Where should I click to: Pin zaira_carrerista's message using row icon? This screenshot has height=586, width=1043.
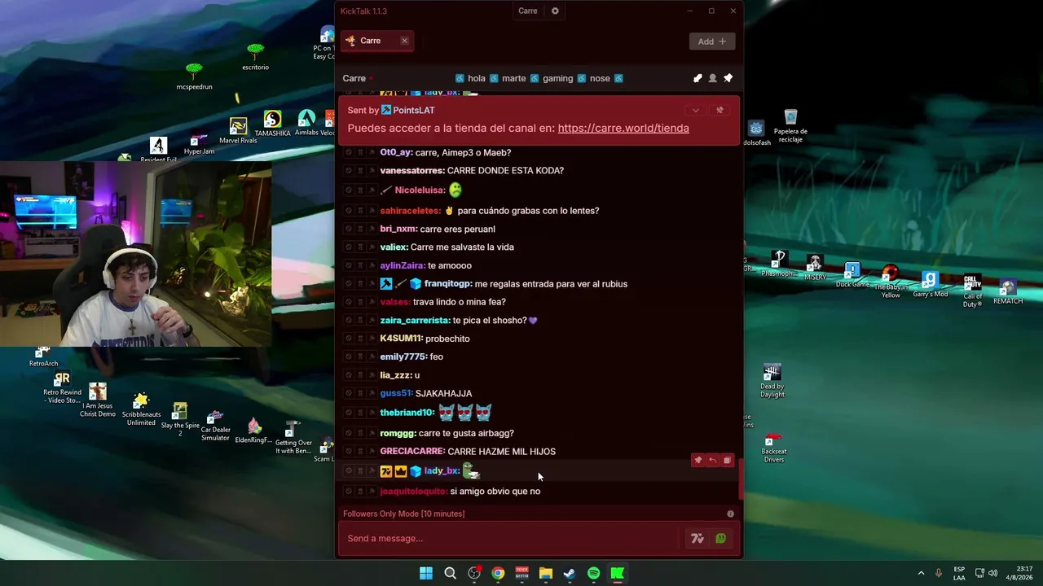[x=372, y=321]
